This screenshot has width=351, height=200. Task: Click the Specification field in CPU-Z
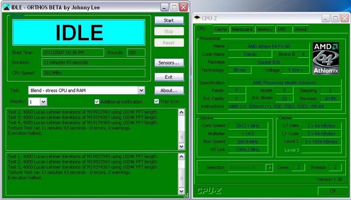285,83
